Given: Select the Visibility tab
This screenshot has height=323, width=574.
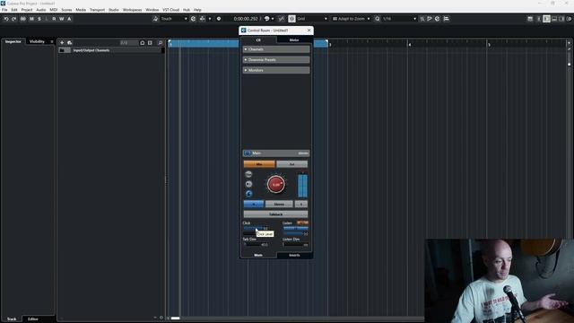Looking at the screenshot, I should [37, 42].
